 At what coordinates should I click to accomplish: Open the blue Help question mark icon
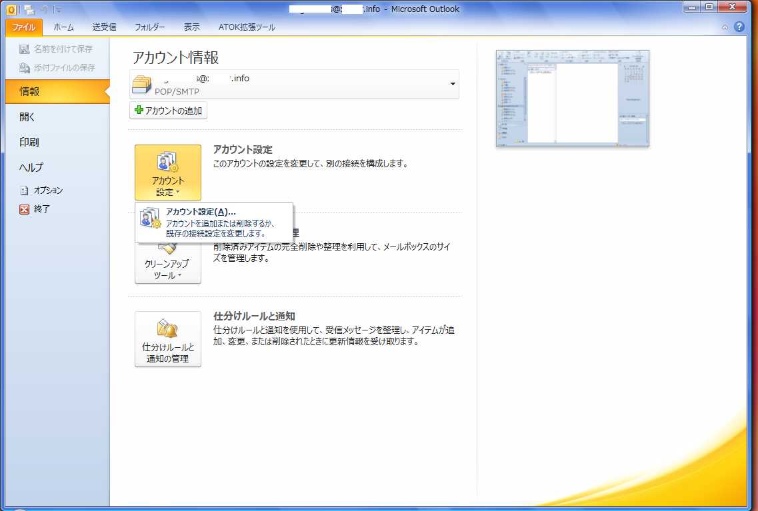coord(739,27)
